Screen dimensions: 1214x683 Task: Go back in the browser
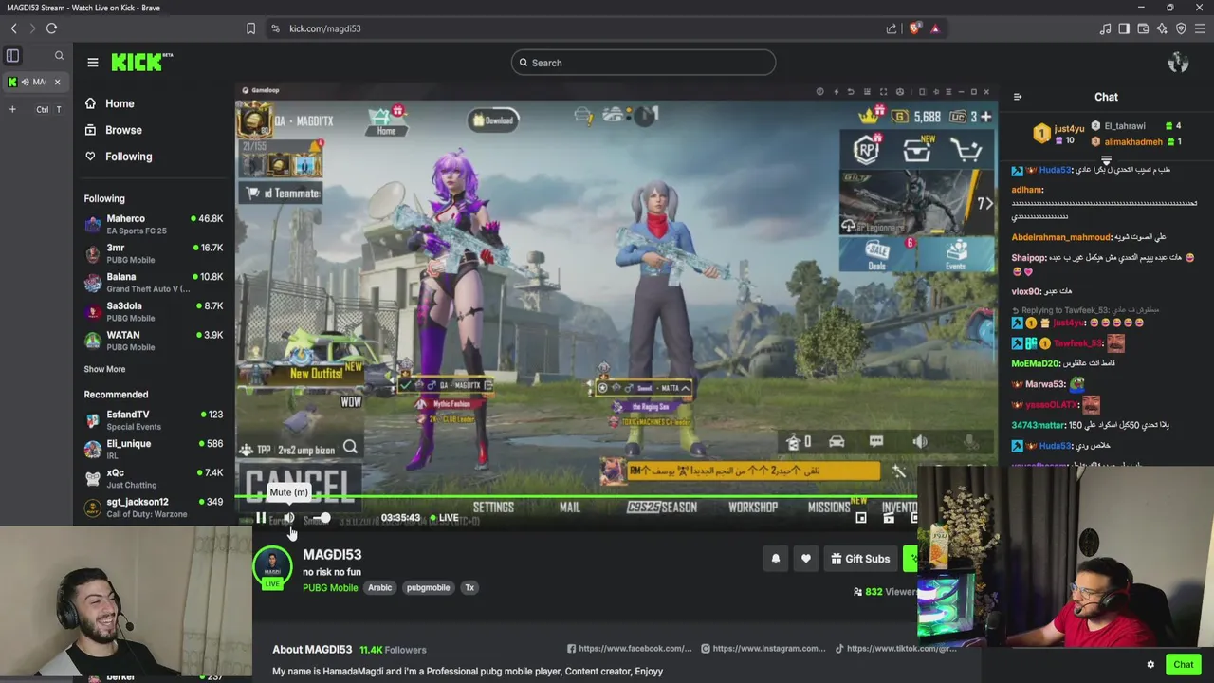pos(14,28)
